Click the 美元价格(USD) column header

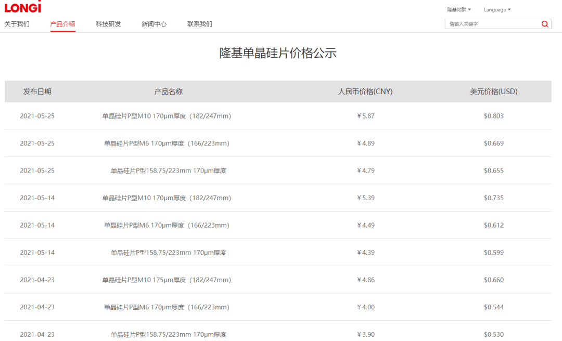click(493, 91)
